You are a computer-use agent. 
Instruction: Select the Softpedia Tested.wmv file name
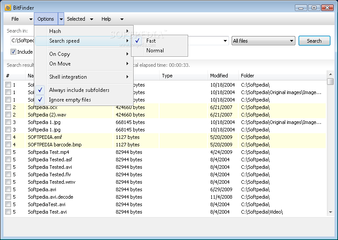point(51,182)
